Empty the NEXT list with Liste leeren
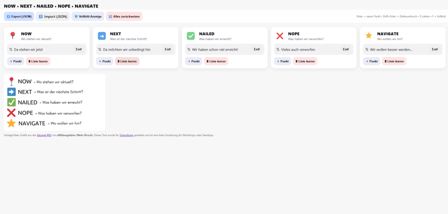This screenshot has height=214, width=448. tap(127, 61)
